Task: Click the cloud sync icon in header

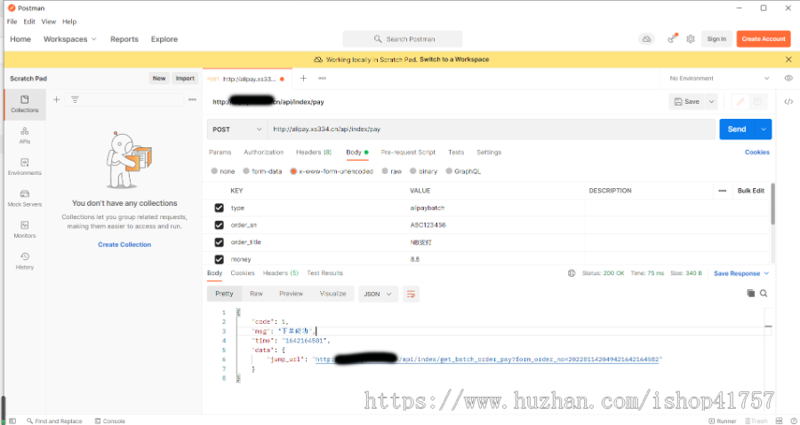Action: 647,39
